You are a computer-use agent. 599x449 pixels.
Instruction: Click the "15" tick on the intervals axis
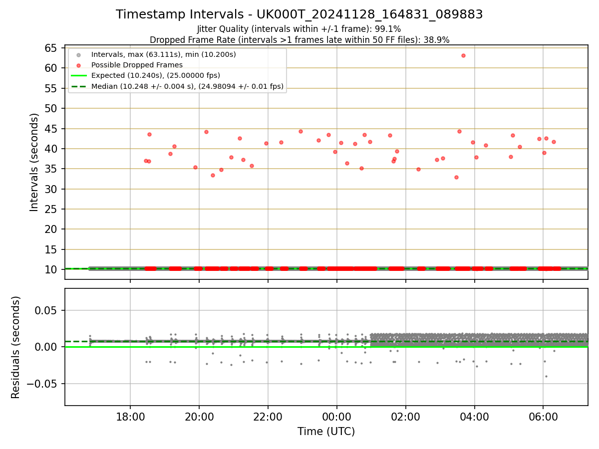[x=51, y=249]
